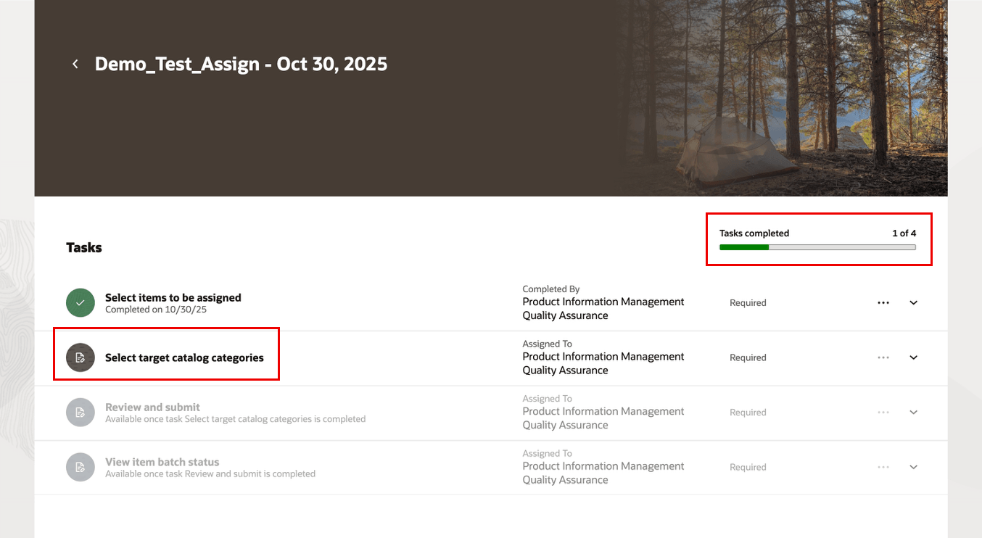Select the document icon beside Select target catalog categories

(x=80, y=357)
